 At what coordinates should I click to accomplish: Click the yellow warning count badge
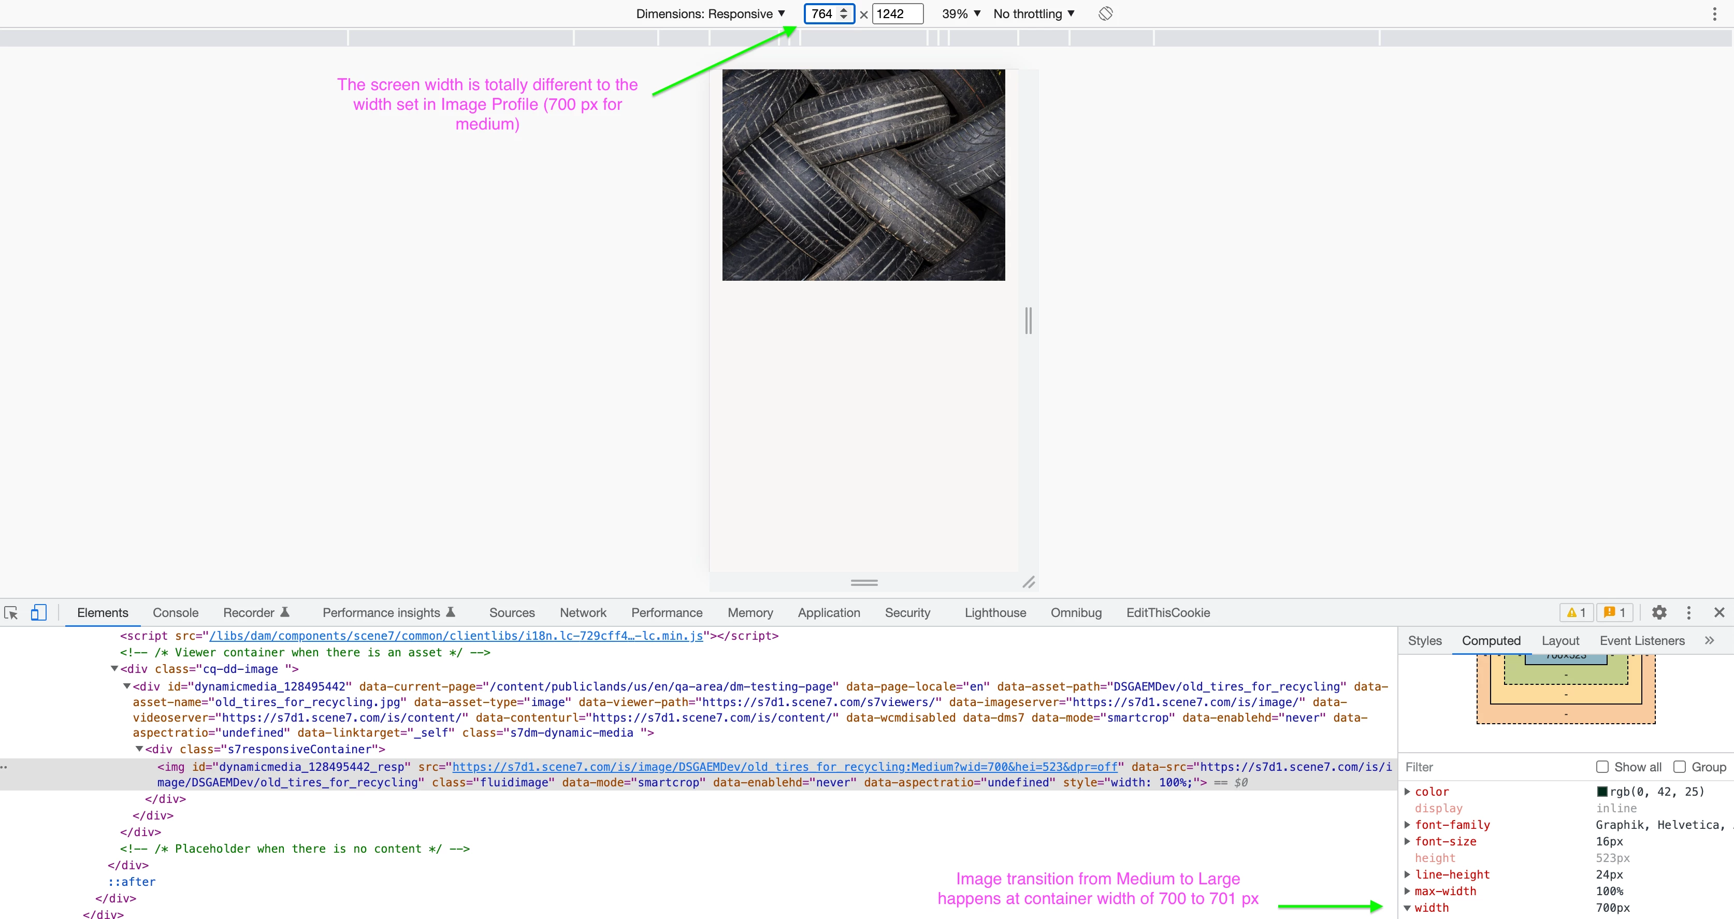coord(1577,613)
